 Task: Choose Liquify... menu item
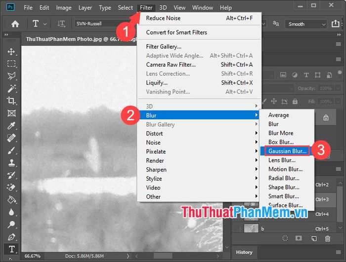(199, 82)
